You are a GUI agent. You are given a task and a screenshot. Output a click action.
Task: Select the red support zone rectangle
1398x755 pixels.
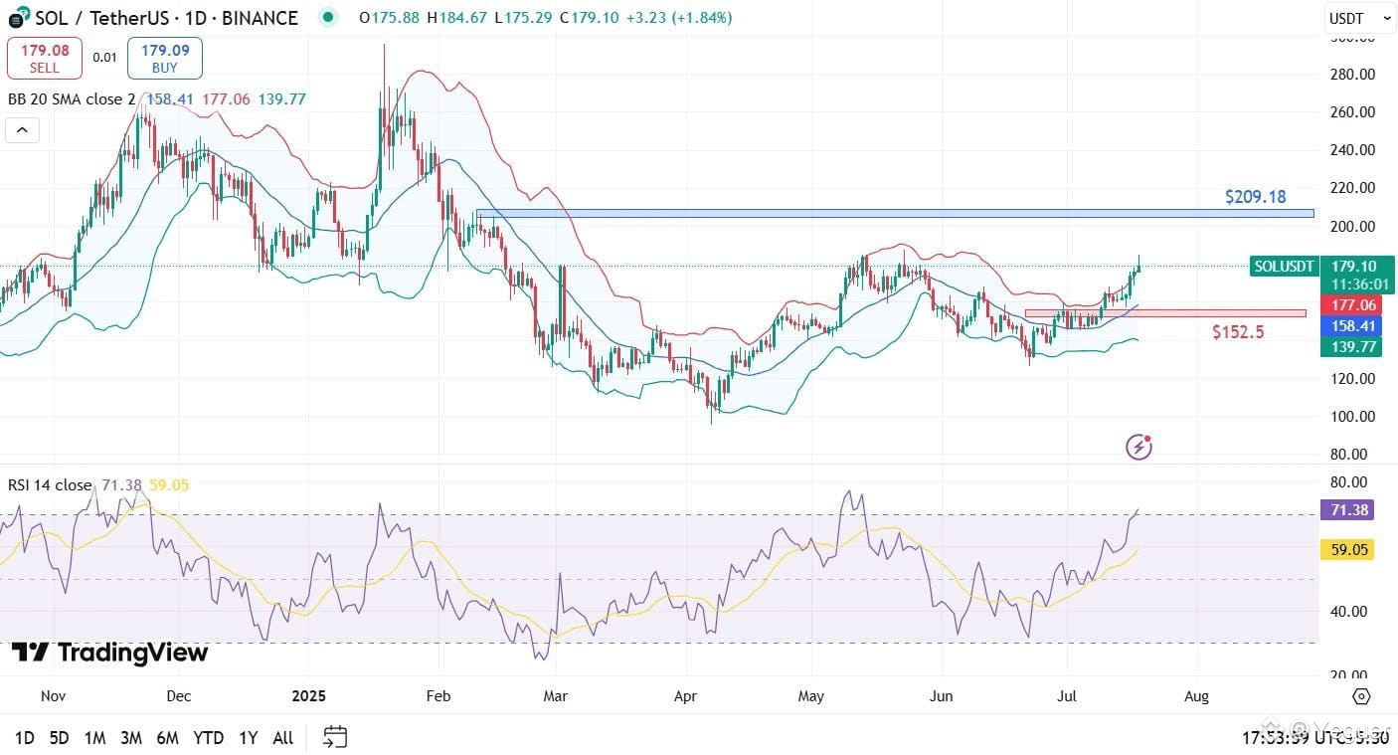[x=1165, y=313]
